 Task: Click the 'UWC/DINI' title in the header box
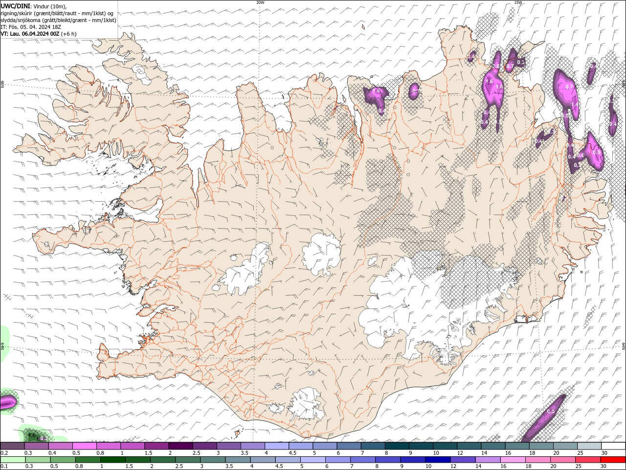click(x=15, y=6)
